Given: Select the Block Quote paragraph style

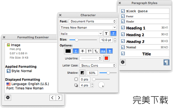Looking at the screenshot, I should tap(144, 11).
